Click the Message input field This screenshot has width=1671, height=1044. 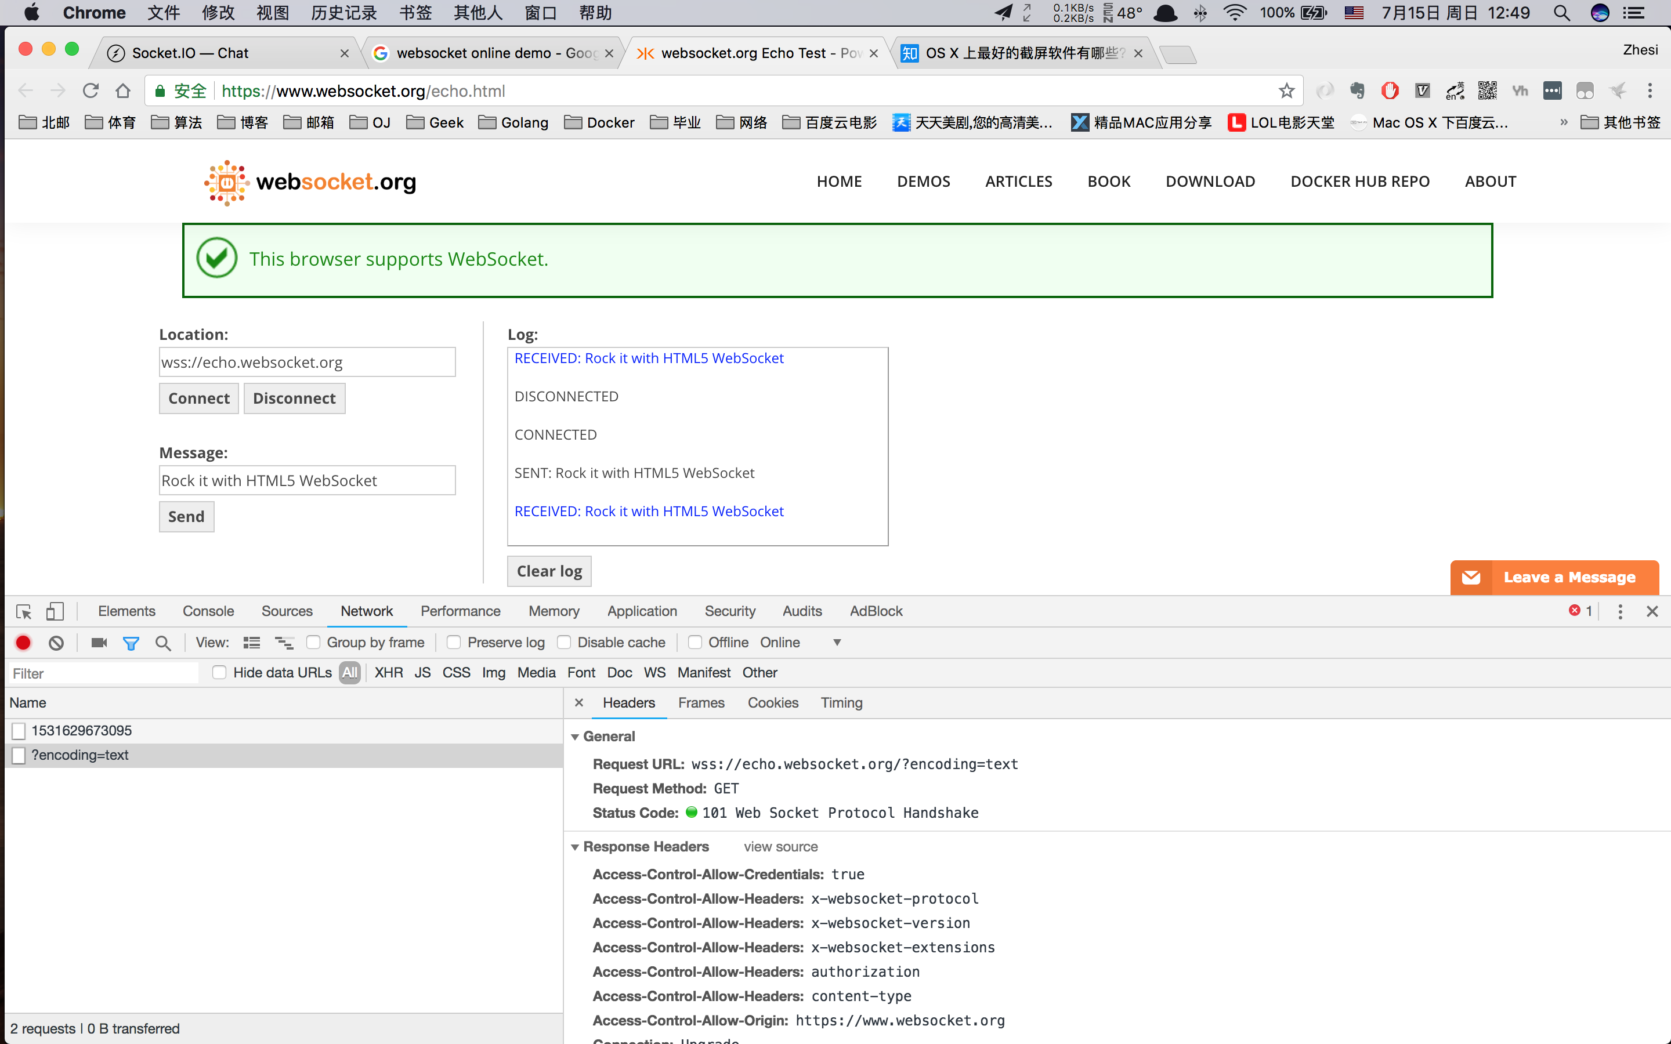click(x=308, y=480)
